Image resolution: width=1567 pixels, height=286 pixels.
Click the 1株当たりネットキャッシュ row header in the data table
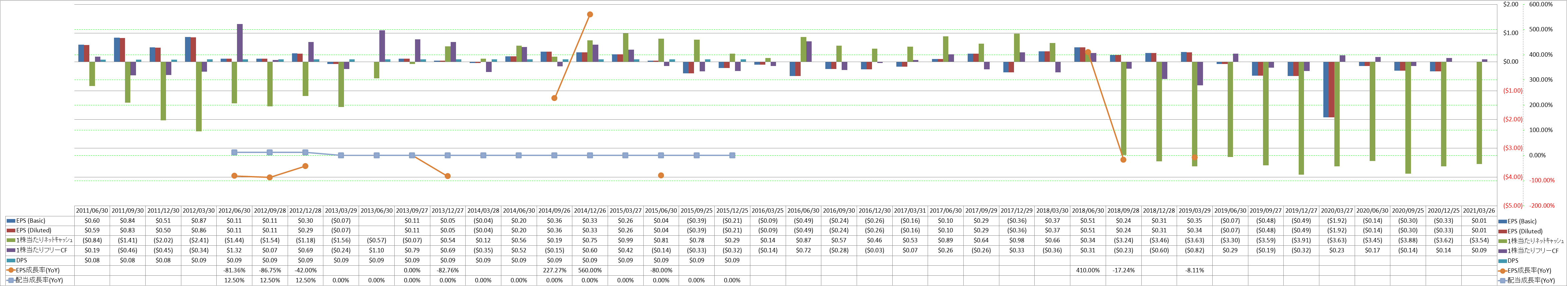(40, 240)
